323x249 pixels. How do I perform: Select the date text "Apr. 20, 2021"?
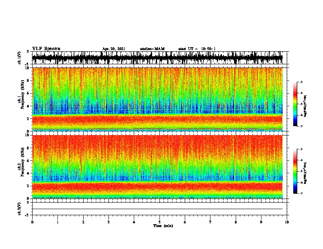[114, 49]
